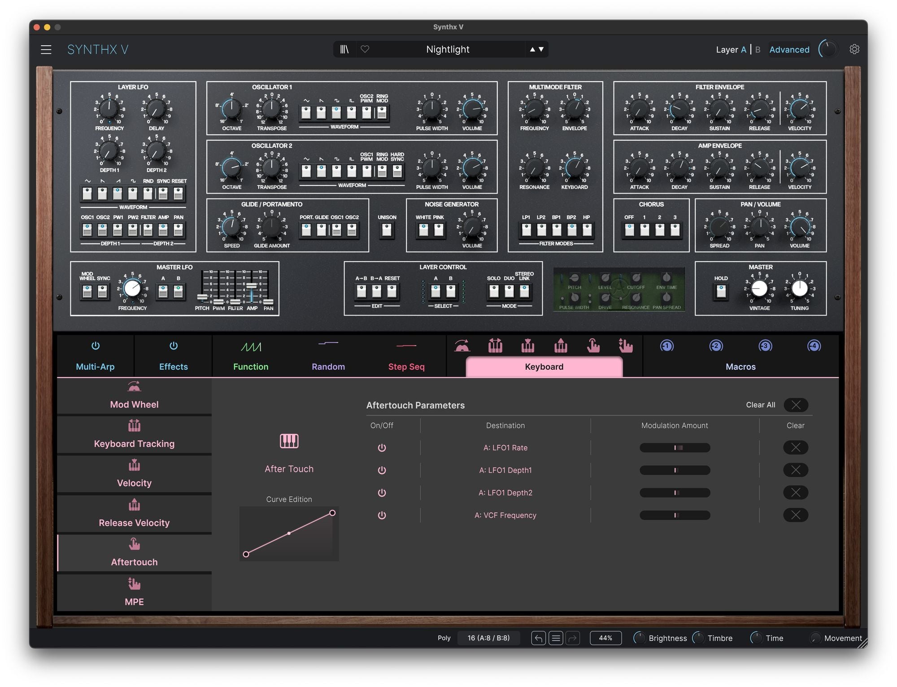The width and height of the screenshot is (897, 687).
Task: Open the edit history list icon
Action: (x=556, y=638)
